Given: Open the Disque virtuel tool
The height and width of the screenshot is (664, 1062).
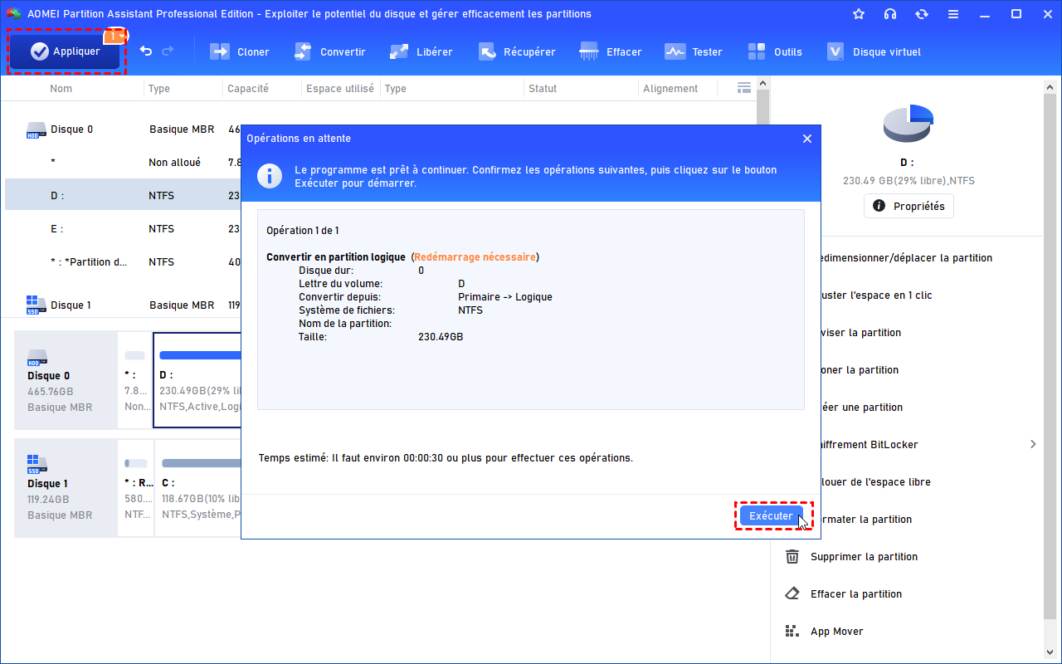Looking at the screenshot, I should point(874,51).
